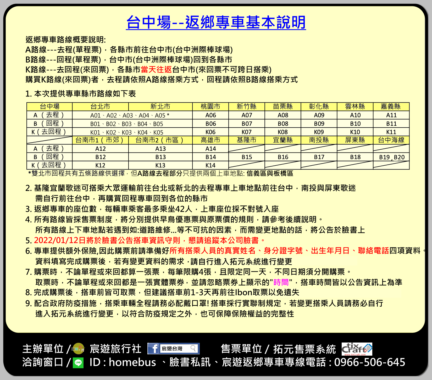Viewport: 432px width, 380px height.
Task: Click the Facebook logo icon in the footer
Action: tap(153, 349)
